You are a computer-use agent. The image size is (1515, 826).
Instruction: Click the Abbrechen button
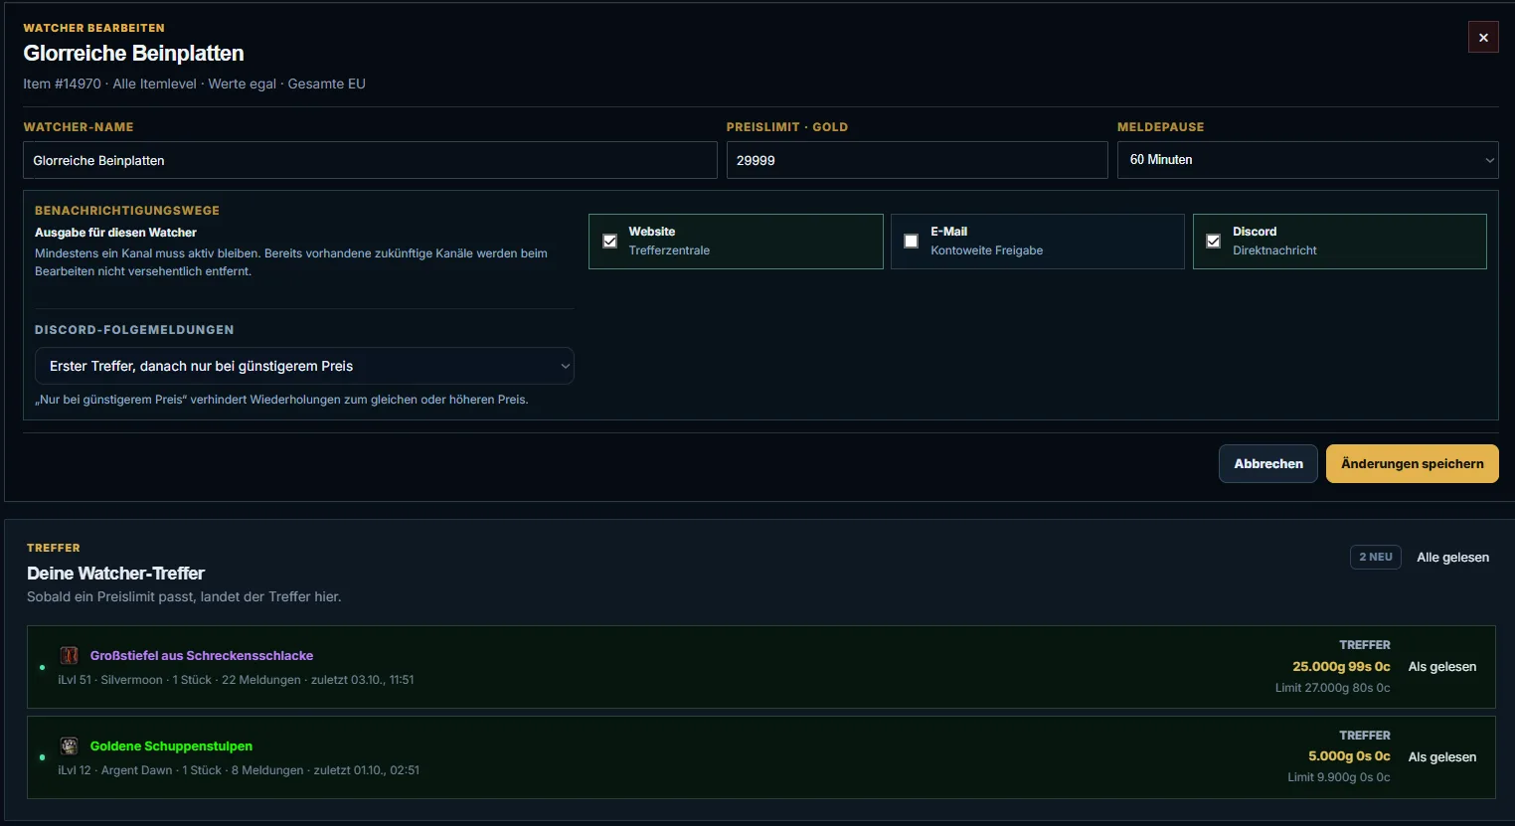pos(1268,463)
